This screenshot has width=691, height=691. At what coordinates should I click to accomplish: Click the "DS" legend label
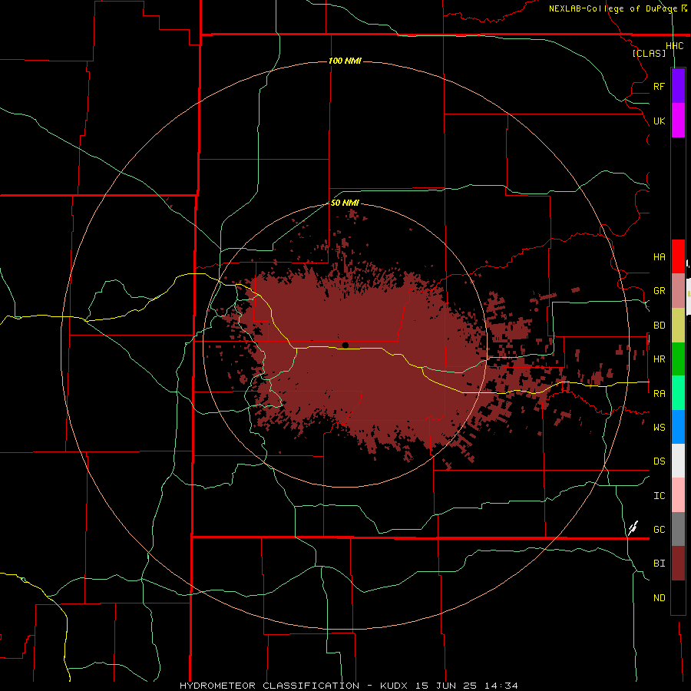[x=659, y=461]
